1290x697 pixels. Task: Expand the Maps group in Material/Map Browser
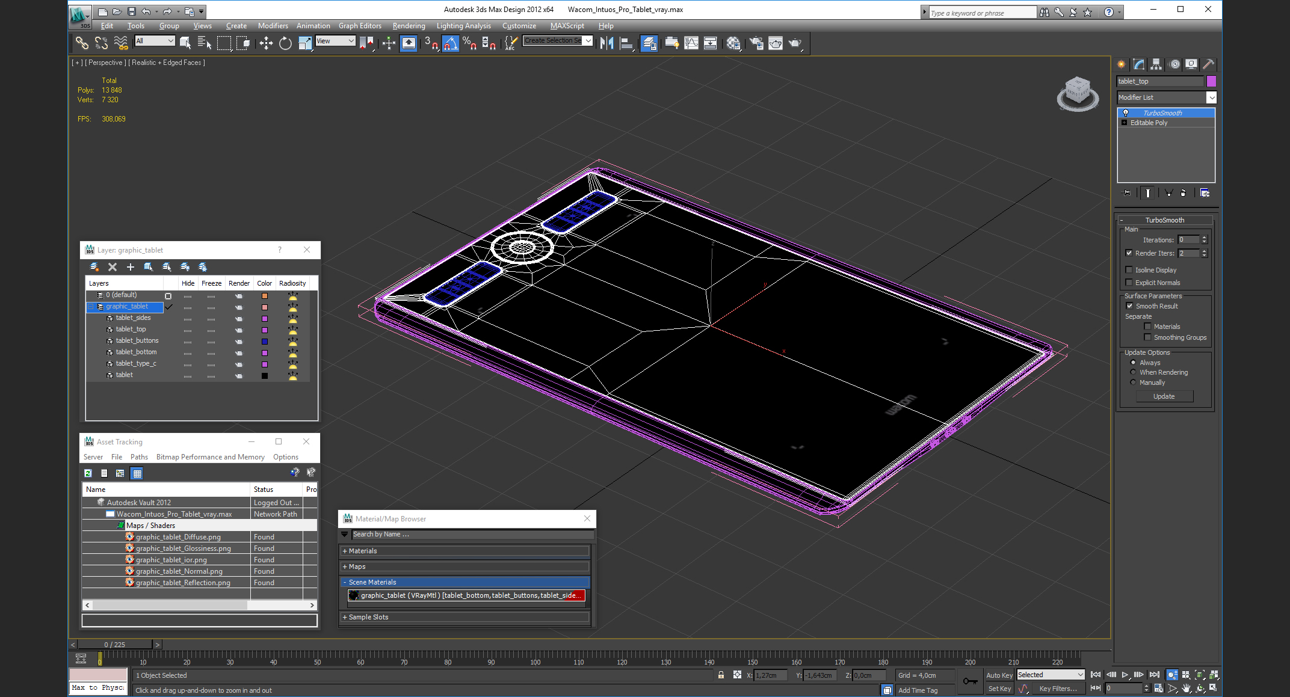[465, 567]
